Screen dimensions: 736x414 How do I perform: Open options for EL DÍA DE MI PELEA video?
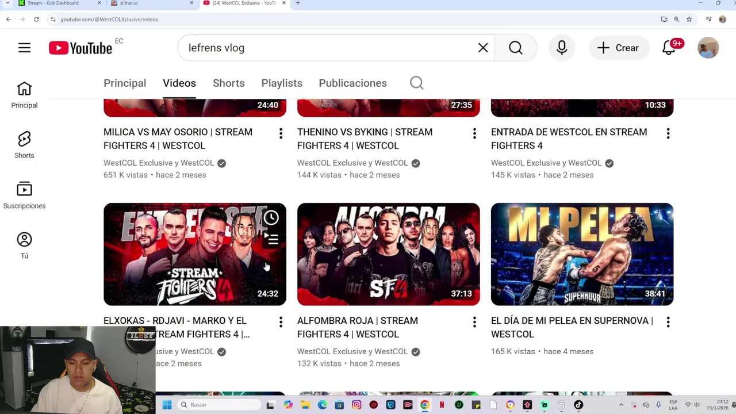tap(668, 323)
